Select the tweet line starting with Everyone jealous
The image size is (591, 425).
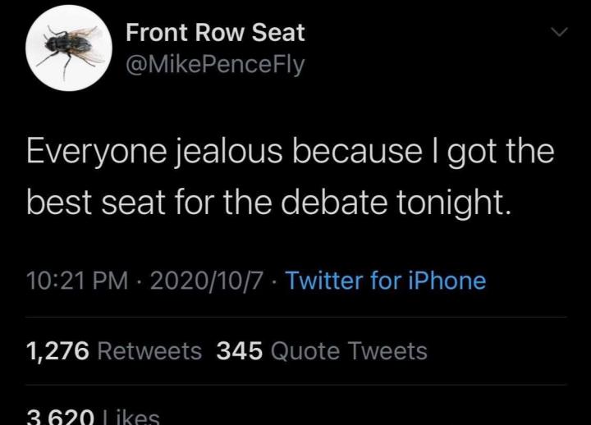tap(291, 152)
